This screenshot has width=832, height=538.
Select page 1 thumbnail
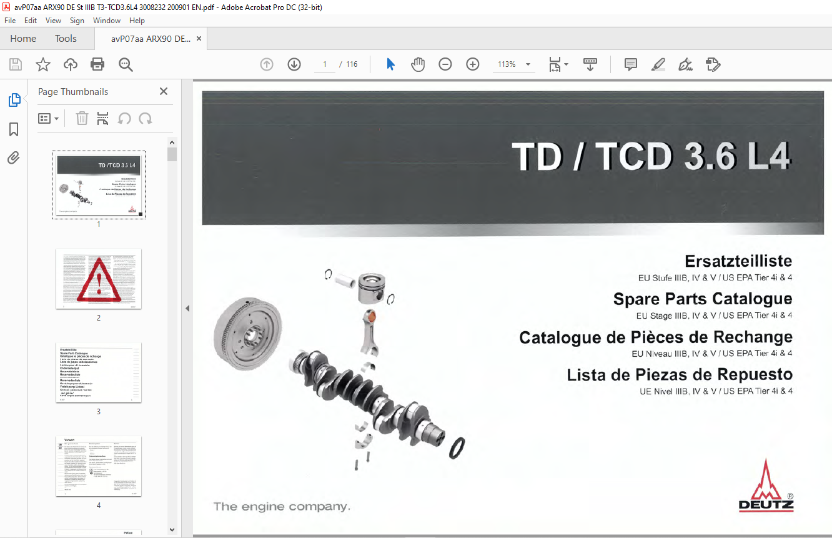click(99, 185)
